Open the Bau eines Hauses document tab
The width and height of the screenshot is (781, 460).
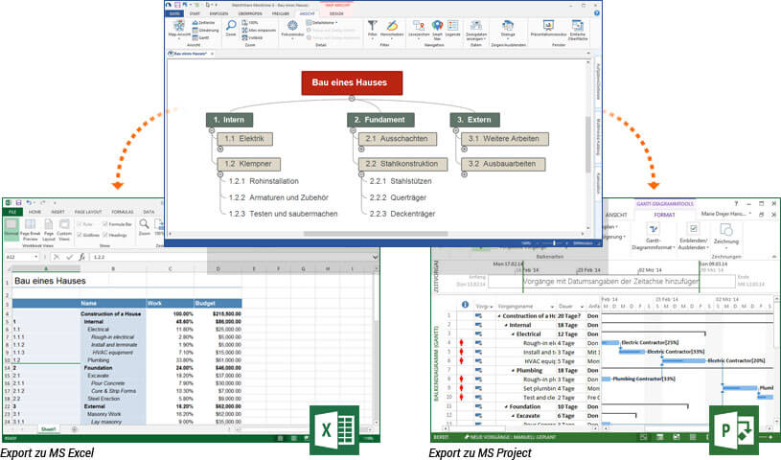click(x=190, y=54)
